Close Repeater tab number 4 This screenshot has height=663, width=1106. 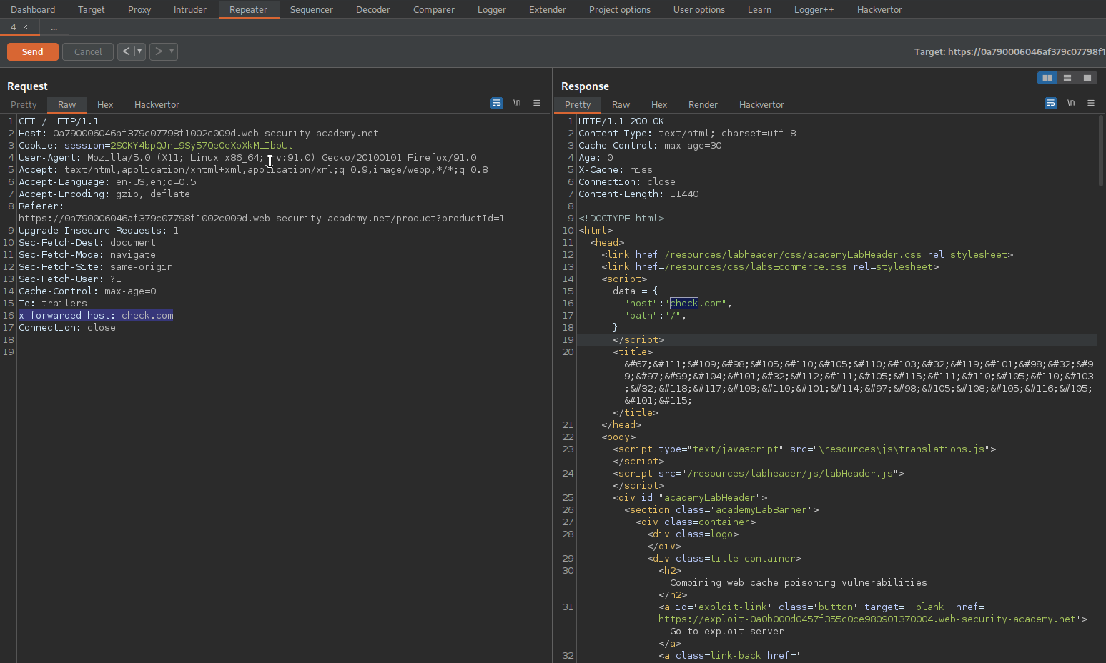[x=26, y=27]
